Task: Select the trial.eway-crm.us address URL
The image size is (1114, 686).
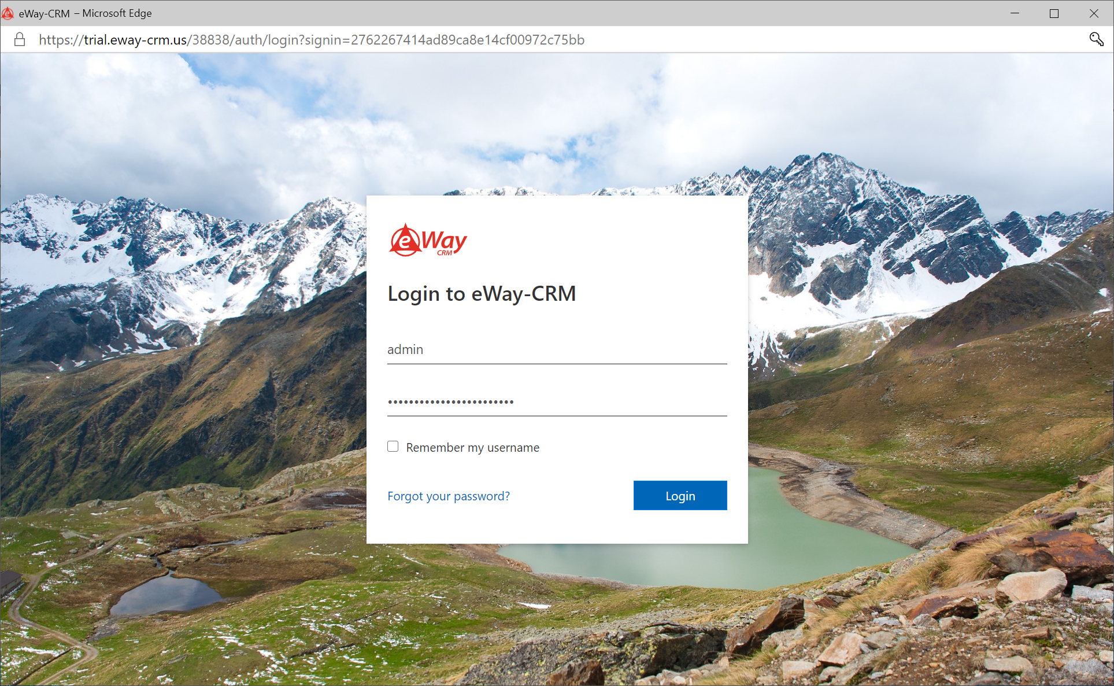Action: (x=312, y=39)
